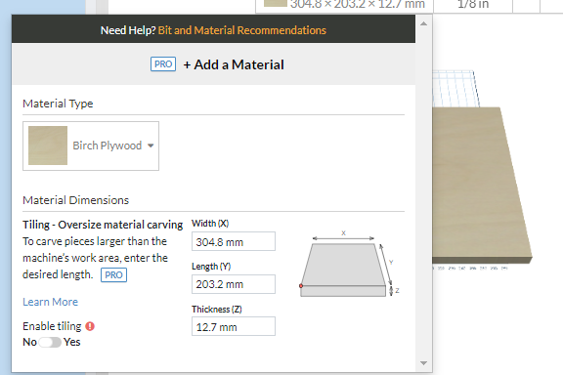Viewport: 563px width, 375px height.
Task: Click the 1/8 in bit size in toolbar
Action: click(x=473, y=4)
